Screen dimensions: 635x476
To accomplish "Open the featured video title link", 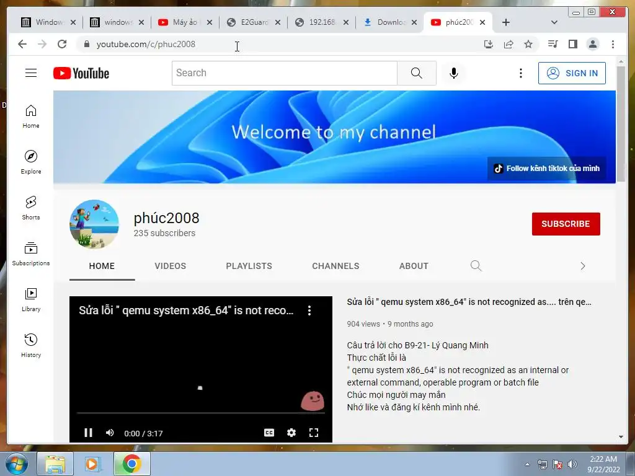I will click(469, 302).
